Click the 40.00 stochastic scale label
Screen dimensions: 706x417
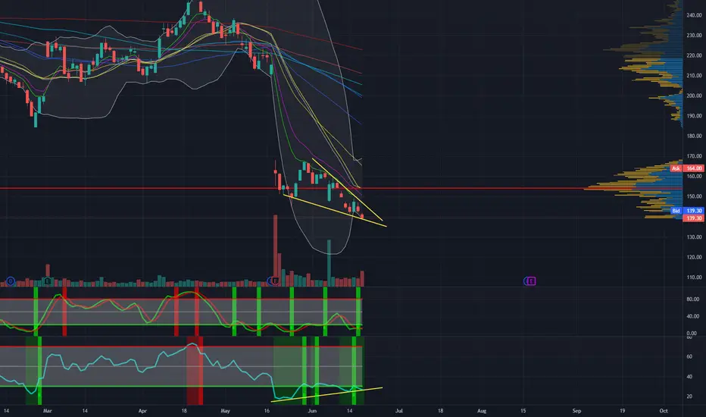pos(692,316)
